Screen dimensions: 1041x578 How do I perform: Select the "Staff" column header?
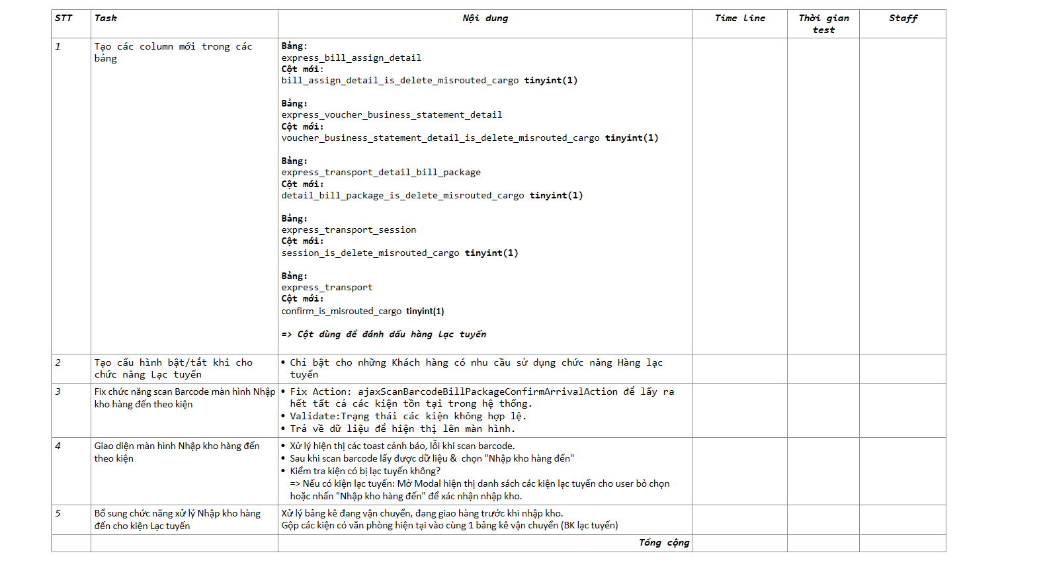(x=903, y=19)
